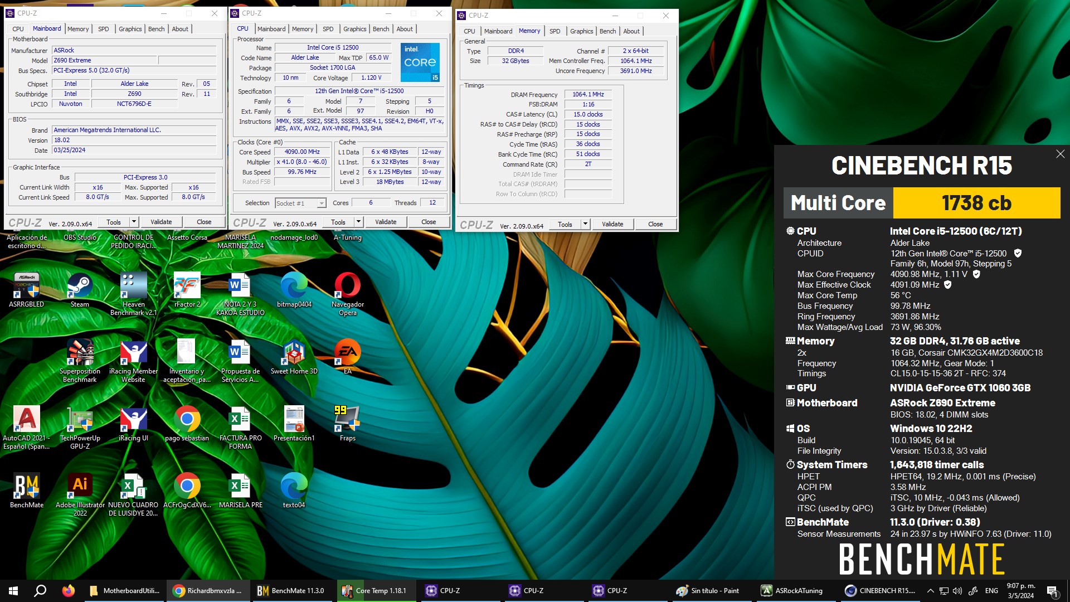
Task: Open Firefox from the taskbar
Action: click(68, 591)
